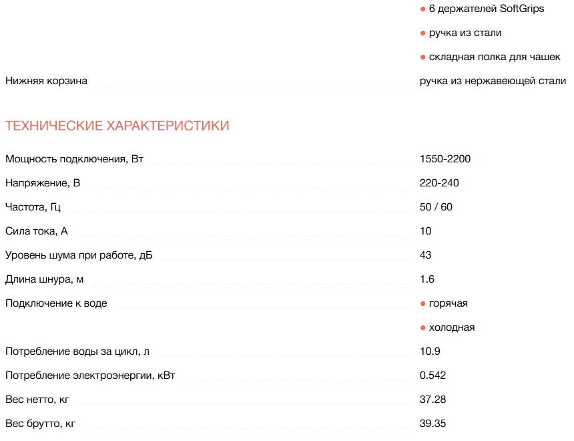This screenshot has width=574, height=441.
Task: Click the water consumption value "10.9"
Action: tap(430, 351)
